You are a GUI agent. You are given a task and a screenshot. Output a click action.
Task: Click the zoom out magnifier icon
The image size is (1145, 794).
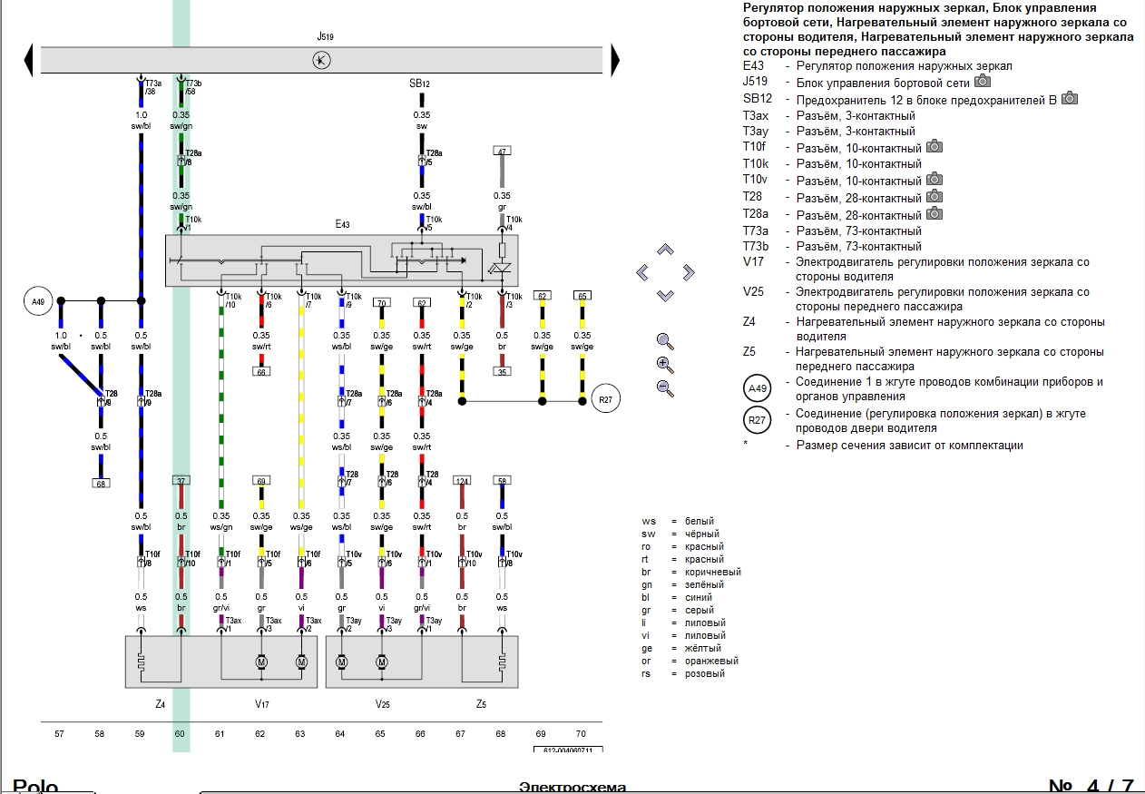[665, 388]
